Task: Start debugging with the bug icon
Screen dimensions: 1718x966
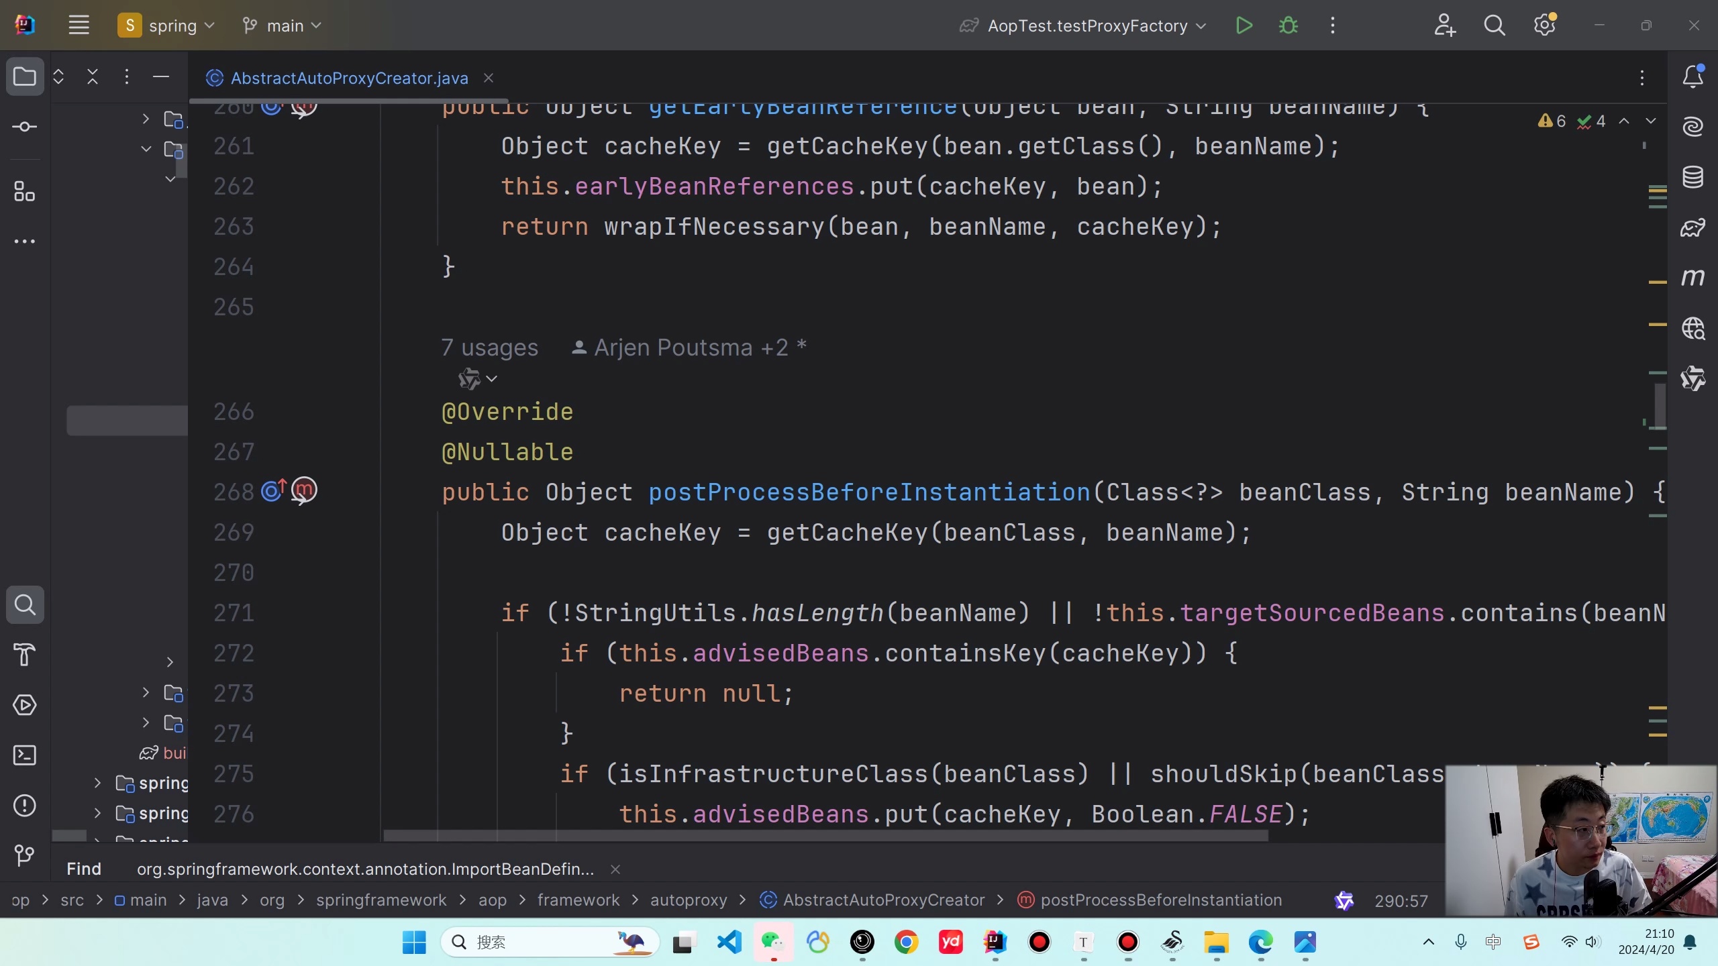Action: pyautogui.click(x=1288, y=25)
